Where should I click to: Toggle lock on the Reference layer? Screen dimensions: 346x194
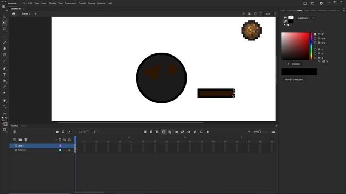[x=69, y=150]
